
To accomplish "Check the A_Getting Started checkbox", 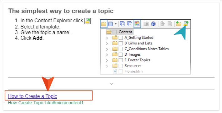I will (120, 38).
